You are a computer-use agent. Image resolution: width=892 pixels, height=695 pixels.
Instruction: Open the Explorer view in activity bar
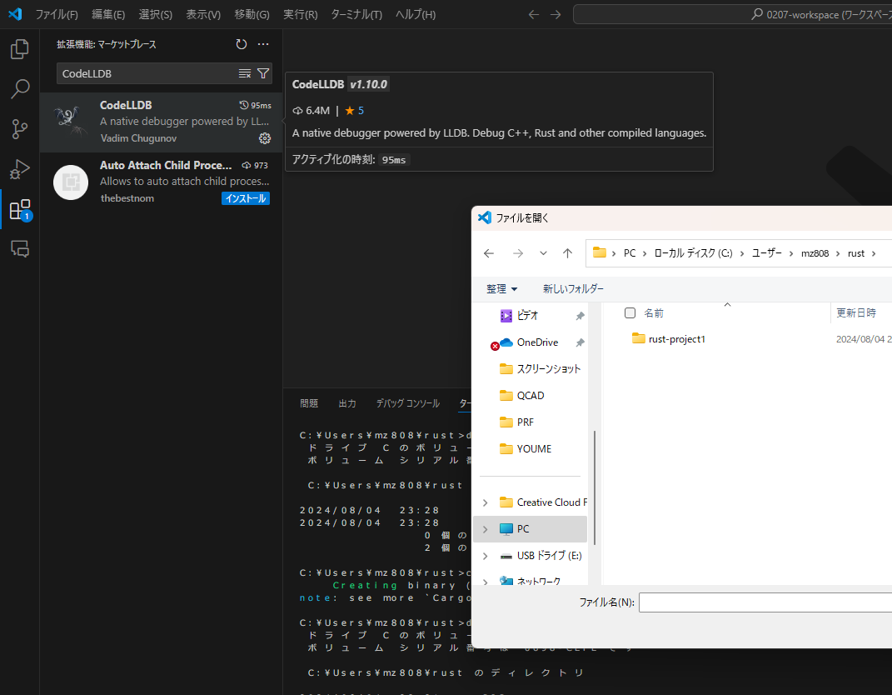pos(20,49)
